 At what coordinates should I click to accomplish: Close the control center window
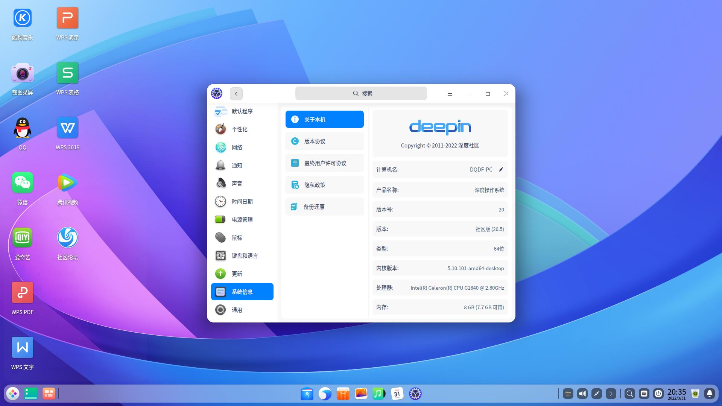tap(506, 94)
